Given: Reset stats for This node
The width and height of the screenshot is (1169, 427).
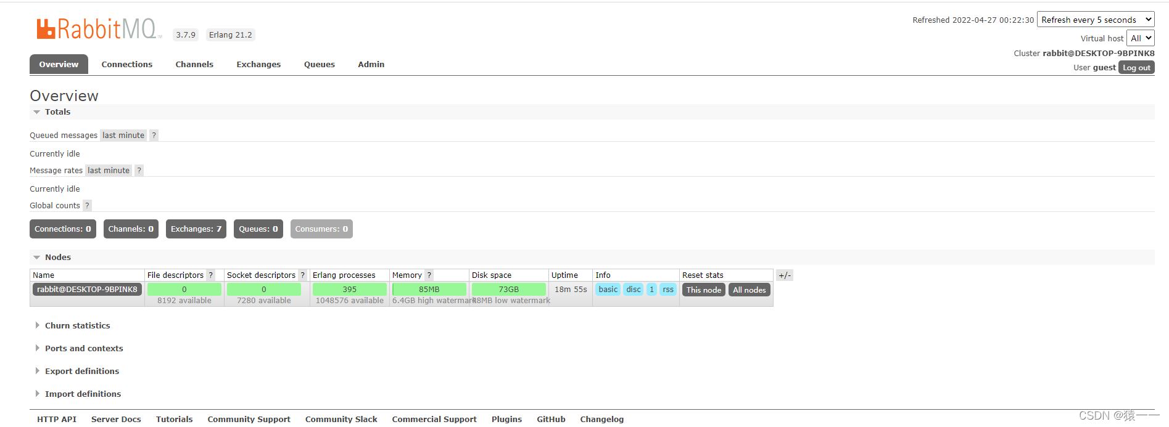Looking at the screenshot, I should (704, 290).
